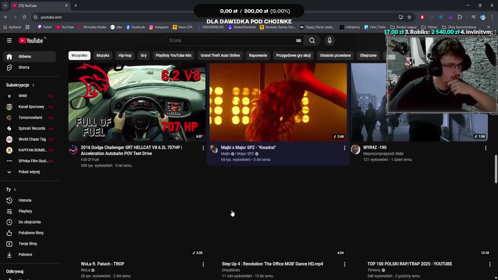Open Majki channel avatar
498x280 pixels.
pyautogui.click(x=214, y=150)
